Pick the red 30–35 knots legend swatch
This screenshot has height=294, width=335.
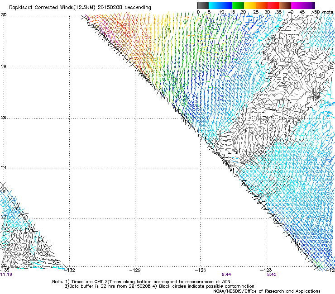273,5
